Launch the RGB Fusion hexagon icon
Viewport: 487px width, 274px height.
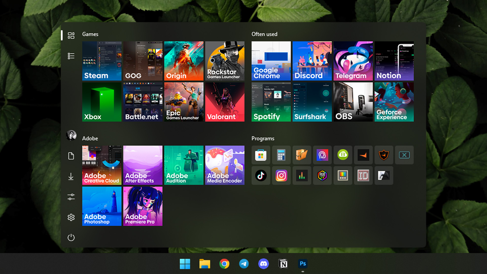[322, 176]
